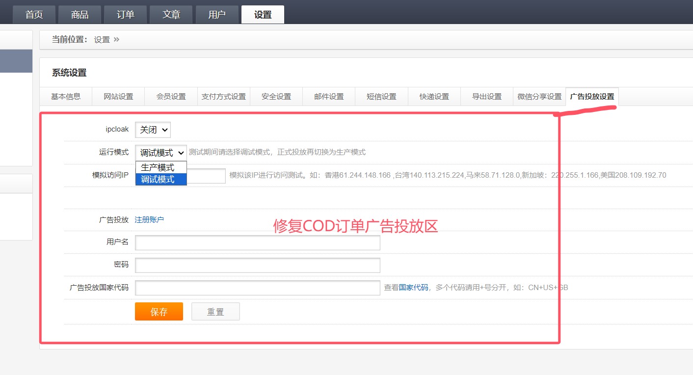Switch to the 订单 navigation tab
This screenshot has width=693, height=375.
(x=126, y=15)
